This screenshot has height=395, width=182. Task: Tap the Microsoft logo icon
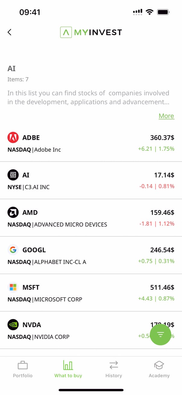pos(13,287)
